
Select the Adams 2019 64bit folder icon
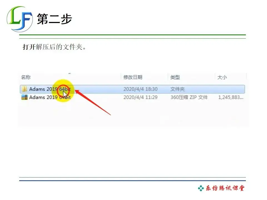click(x=24, y=89)
